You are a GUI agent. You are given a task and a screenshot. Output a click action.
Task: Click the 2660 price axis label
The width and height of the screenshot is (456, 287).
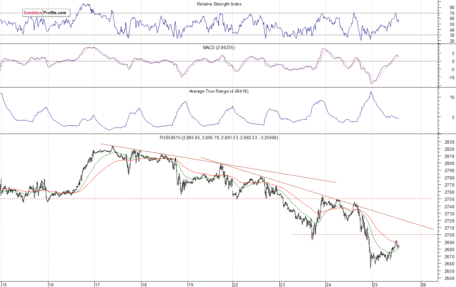coord(449,264)
